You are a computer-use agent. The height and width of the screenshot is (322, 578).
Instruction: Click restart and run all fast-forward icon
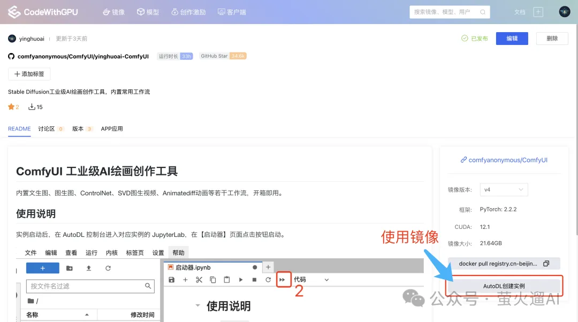tap(283, 280)
